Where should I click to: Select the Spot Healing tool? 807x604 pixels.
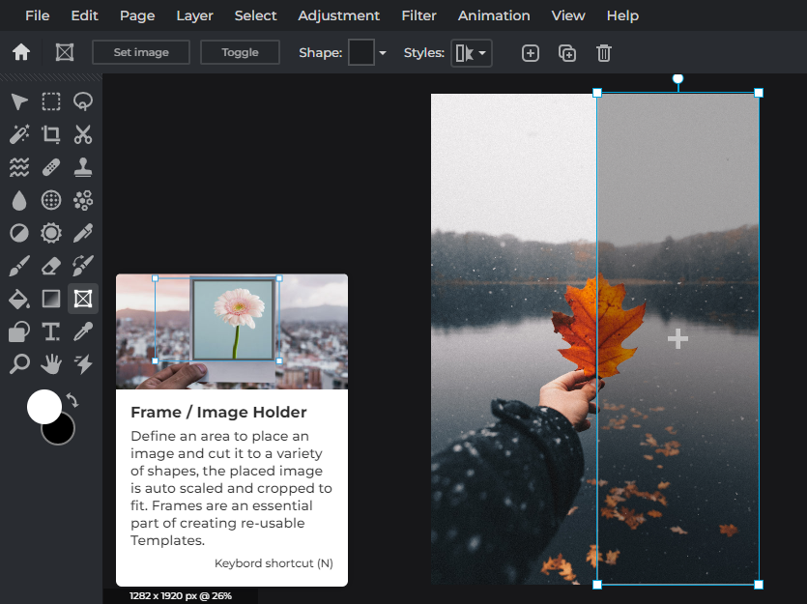50,166
